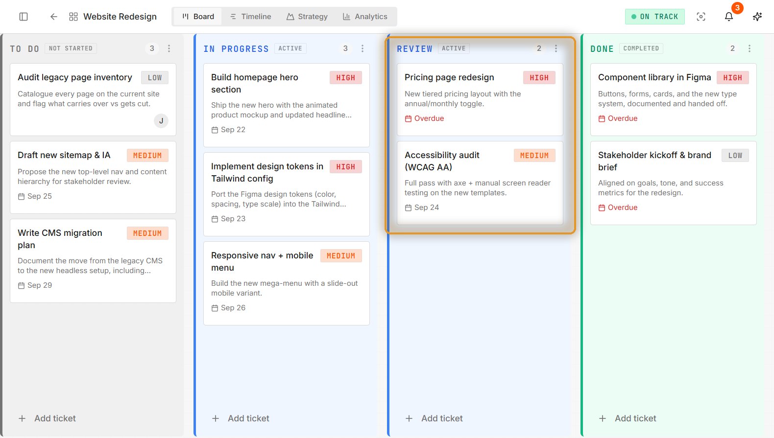Open Build homepage hero section ticket
The image size is (774, 438).
(287, 105)
